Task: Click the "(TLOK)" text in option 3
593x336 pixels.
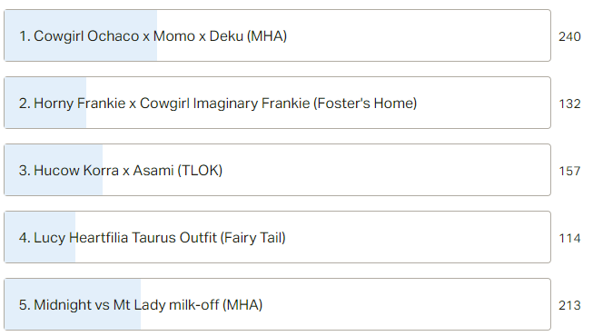Action: point(200,171)
